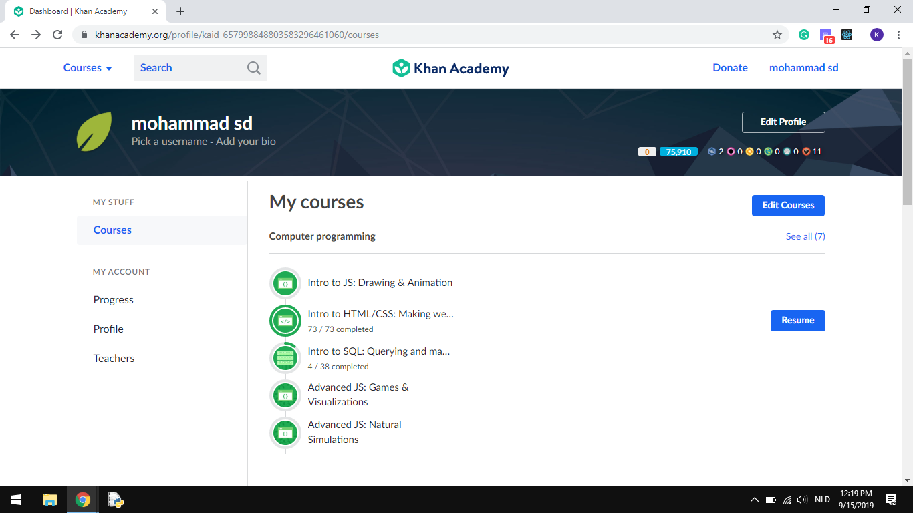Open Teachers in sidebar

pos(114,359)
